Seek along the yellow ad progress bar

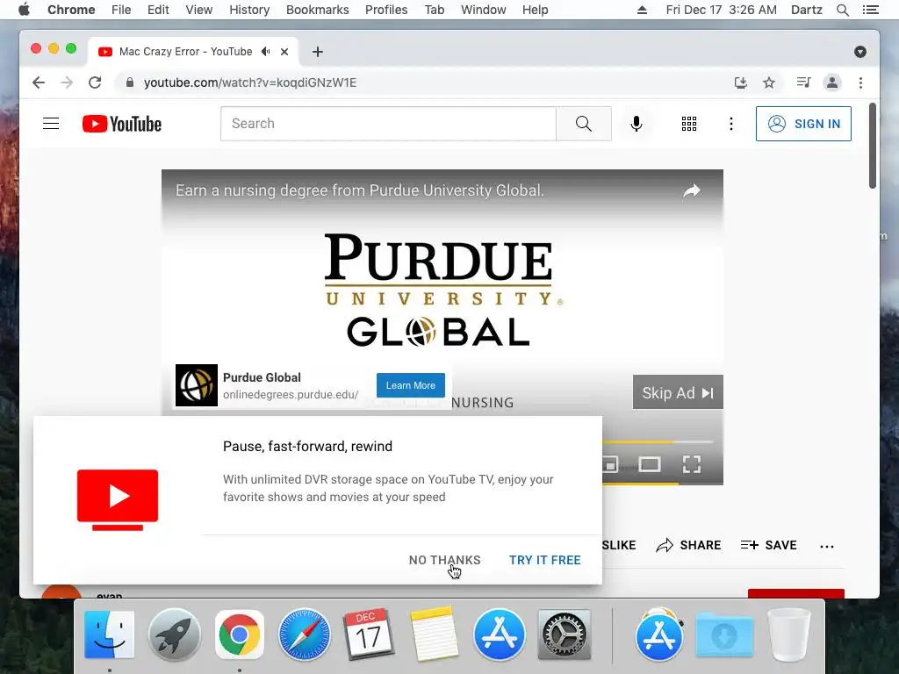pos(657,442)
